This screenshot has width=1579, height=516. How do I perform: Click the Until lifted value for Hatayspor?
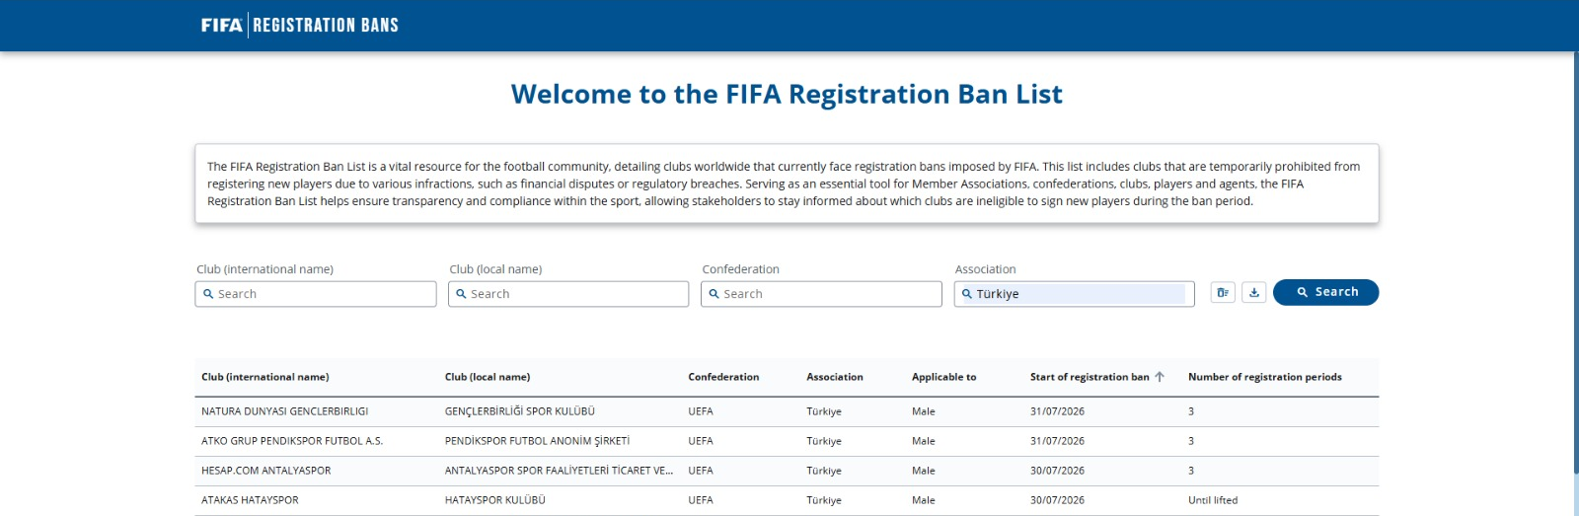tap(1213, 500)
